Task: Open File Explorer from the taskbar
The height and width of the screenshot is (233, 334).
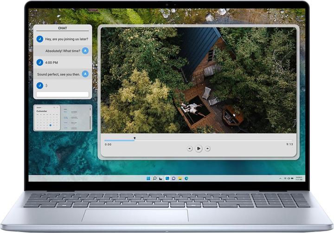Action: pyautogui.click(x=180, y=178)
